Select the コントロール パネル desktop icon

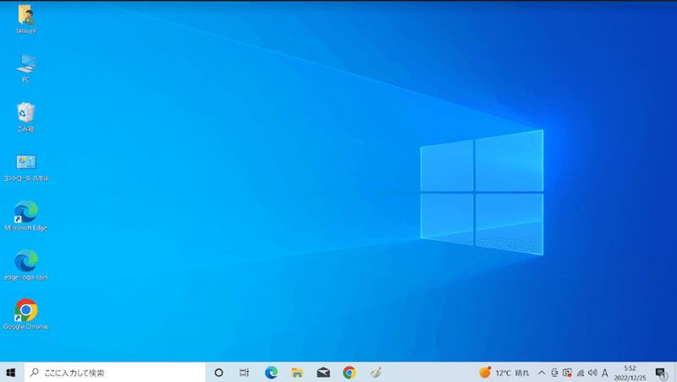click(x=26, y=167)
